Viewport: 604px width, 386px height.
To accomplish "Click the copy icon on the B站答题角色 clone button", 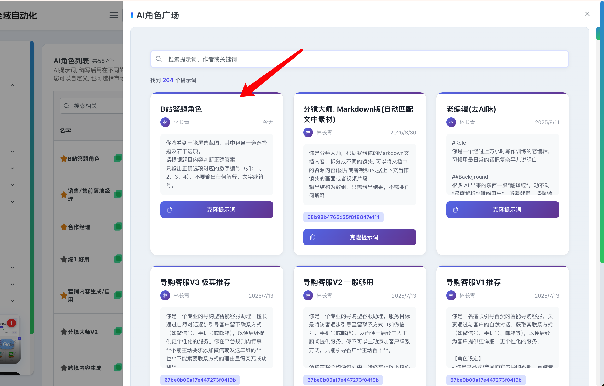I will 170,210.
